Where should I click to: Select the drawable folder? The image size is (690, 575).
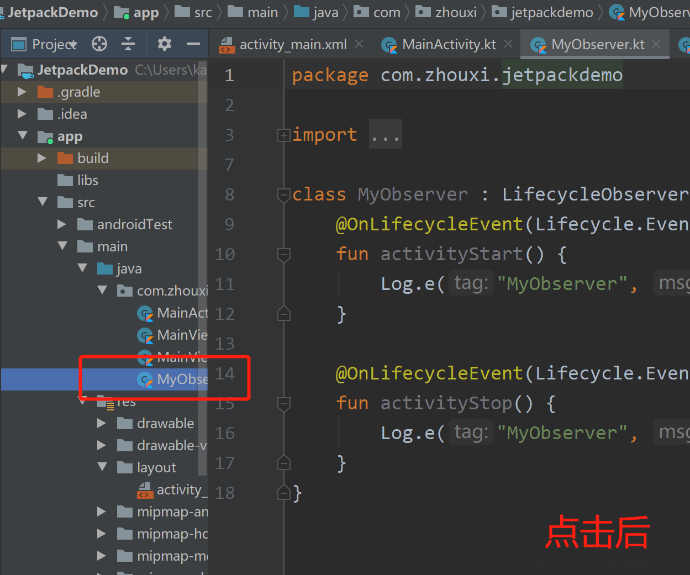click(x=104, y=423)
